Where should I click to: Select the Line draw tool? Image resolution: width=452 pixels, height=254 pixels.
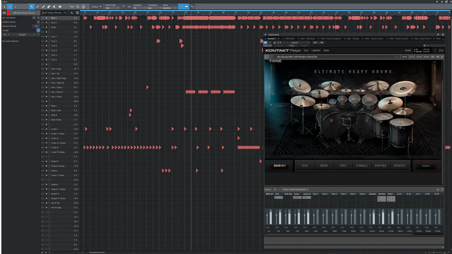[x=43, y=7]
